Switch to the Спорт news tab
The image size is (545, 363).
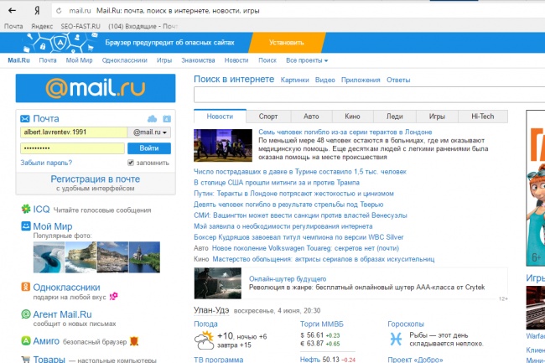coord(268,117)
